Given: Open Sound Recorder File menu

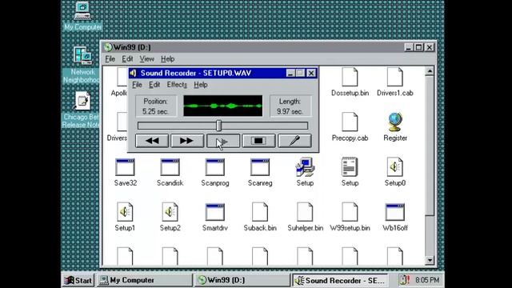Looking at the screenshot, I should tap(137, 85).
